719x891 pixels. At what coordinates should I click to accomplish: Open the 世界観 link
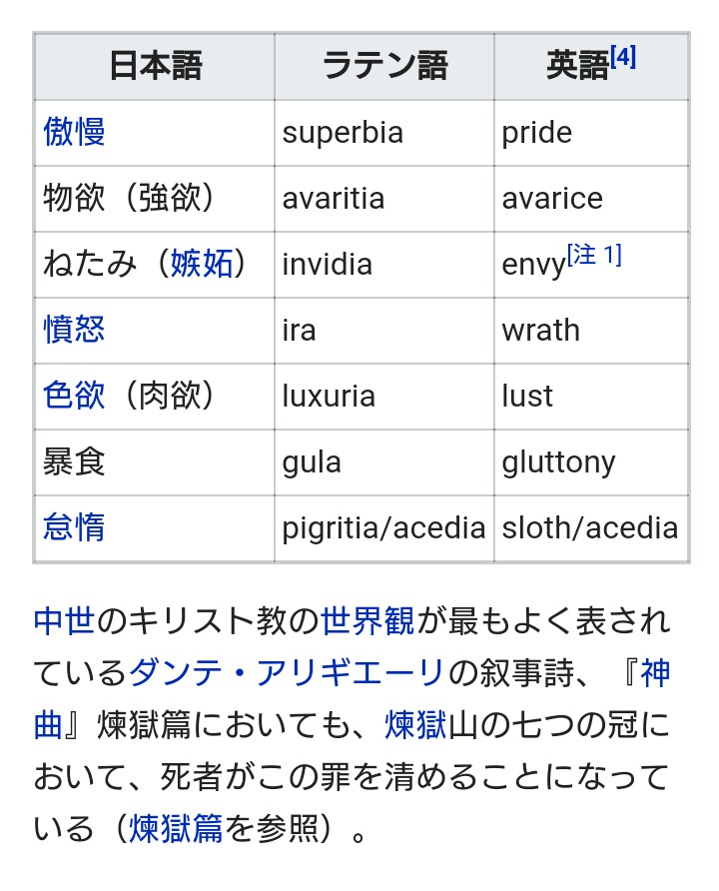368,621
